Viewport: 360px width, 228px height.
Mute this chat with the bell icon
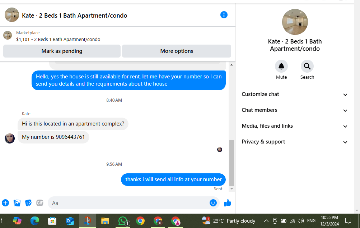[x=281, y=66]
